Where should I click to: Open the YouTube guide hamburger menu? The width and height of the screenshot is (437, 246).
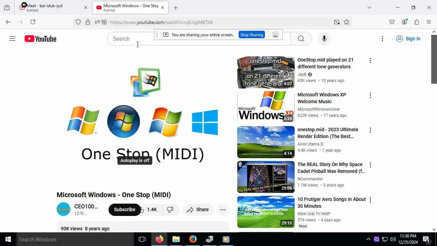(x=12, y=39)
